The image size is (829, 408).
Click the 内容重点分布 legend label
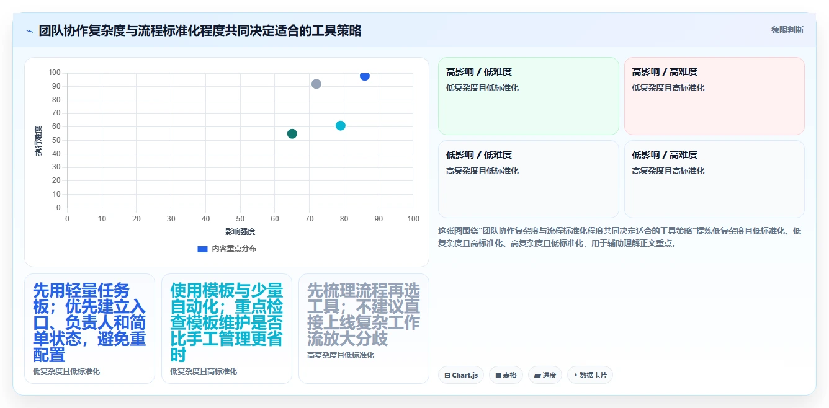pos(234,249)
